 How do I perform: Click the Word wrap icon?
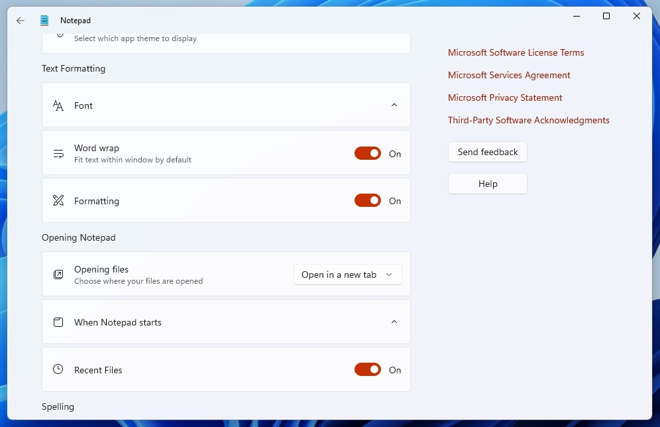(x=58, y=152)
